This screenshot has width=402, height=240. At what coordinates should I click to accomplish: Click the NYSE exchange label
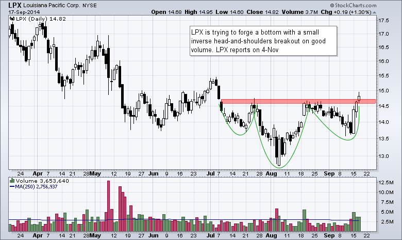pos(90,5)
